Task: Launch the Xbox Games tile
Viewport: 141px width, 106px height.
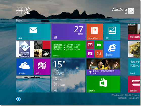Action: pyautogui.click(x=99, y=45)
